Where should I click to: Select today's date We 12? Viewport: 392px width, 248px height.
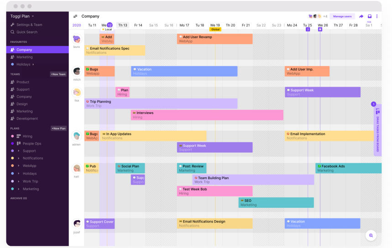107,25
